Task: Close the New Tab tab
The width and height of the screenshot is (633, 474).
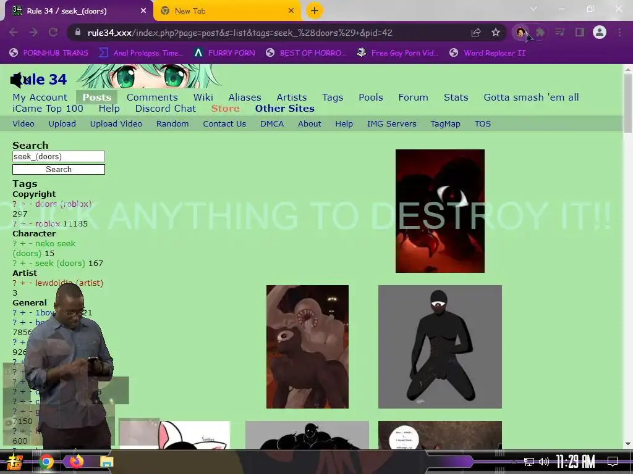Action: click(x=291, y=11)
